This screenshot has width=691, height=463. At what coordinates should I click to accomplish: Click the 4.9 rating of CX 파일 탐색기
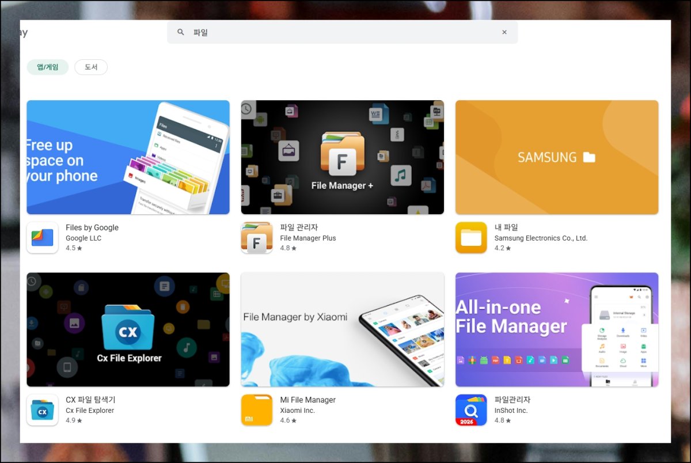[74, 420]
